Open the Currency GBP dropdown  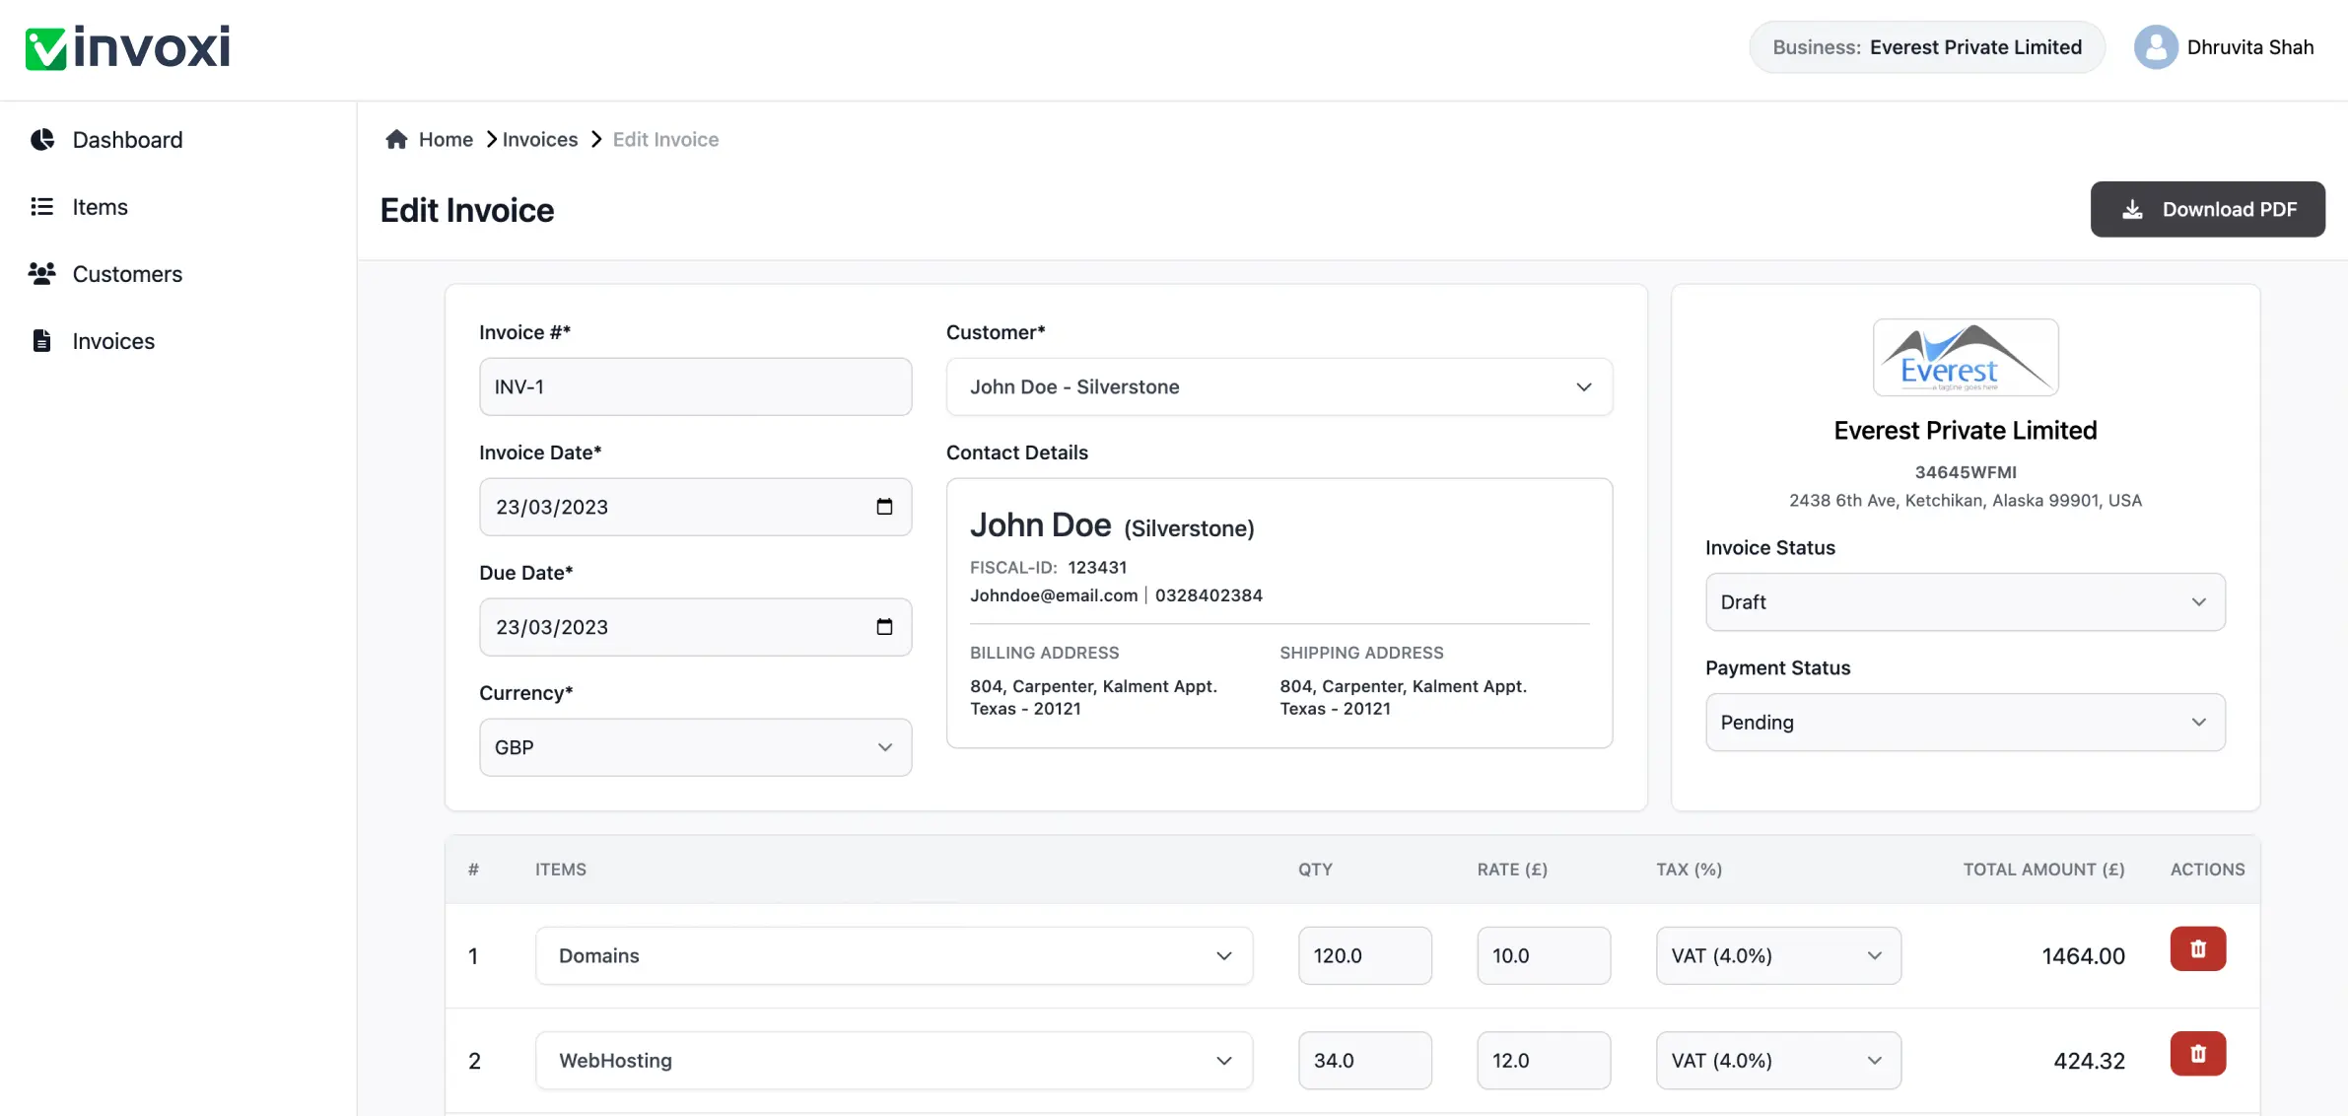point(695,747)
